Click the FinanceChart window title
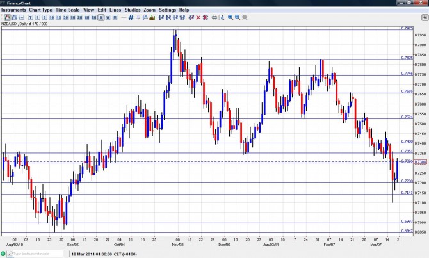This screenshot has height=258, width=429. tap(19, 3)
